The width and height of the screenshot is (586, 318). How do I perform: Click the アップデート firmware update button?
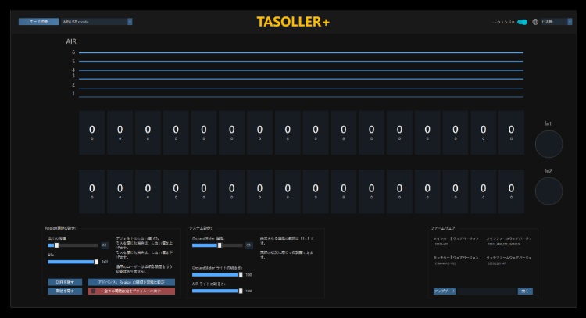pyautogui.click(x=445, y=291)
